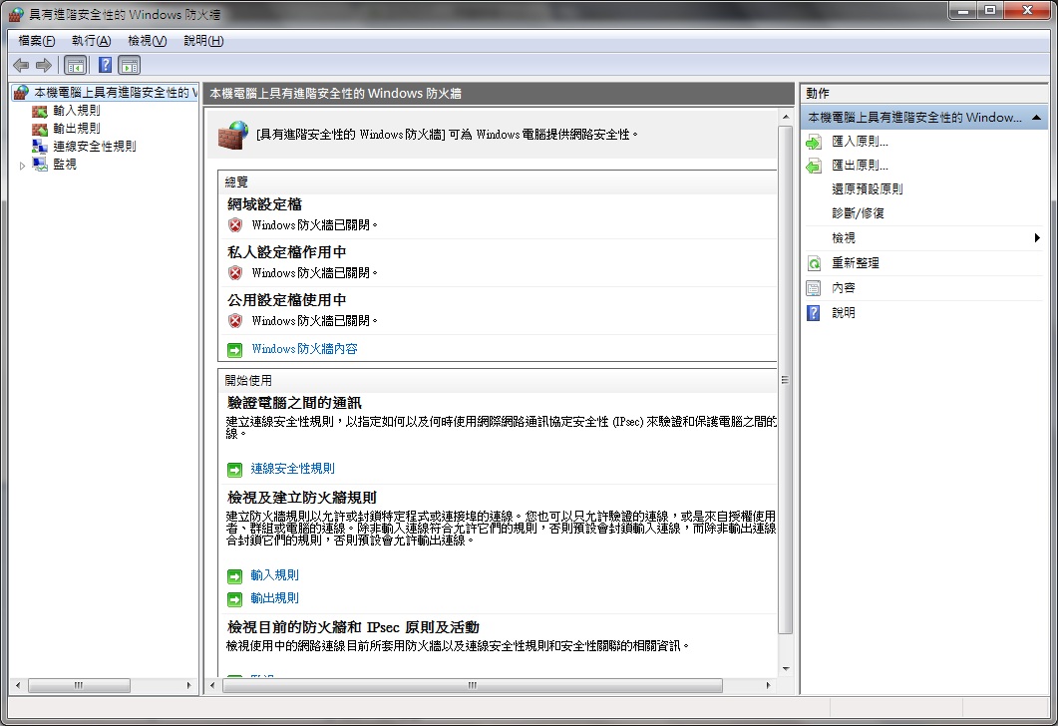Expand the 監視 tree node
Viewport: 1058px width, 726px height.
22,166
